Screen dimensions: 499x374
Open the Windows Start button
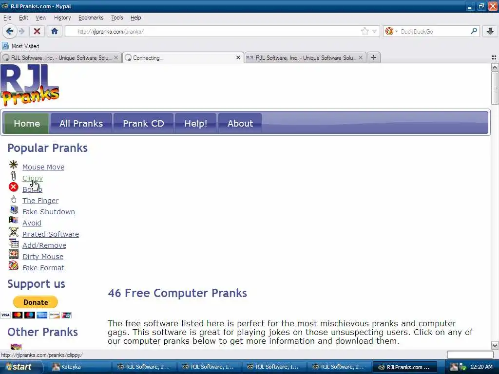click(21, 367)
